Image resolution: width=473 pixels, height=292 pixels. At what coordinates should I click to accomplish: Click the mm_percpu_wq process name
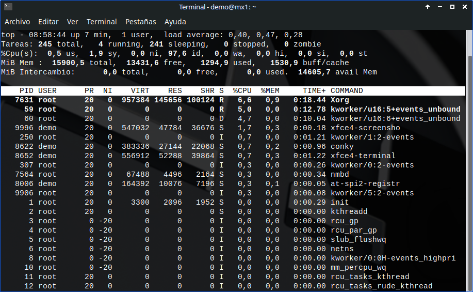(358, 268)
